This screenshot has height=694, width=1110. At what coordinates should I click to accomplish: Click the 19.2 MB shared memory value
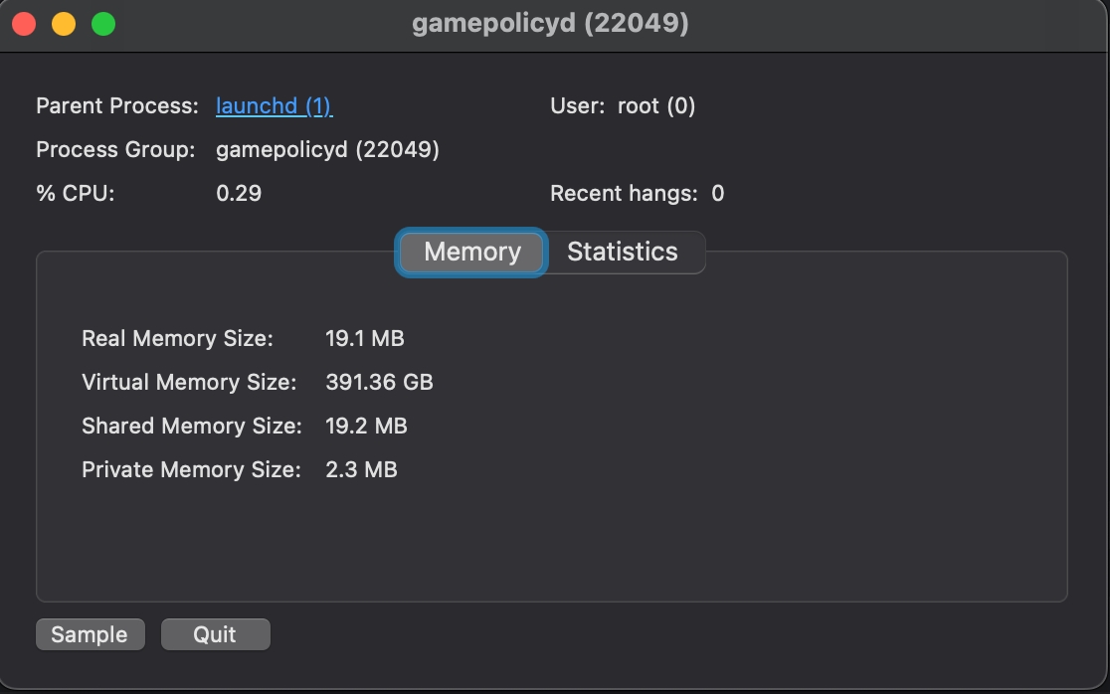[366, 426]
